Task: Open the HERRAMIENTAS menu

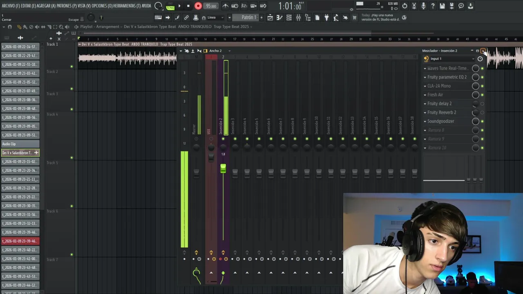Action: pos(127,6)
